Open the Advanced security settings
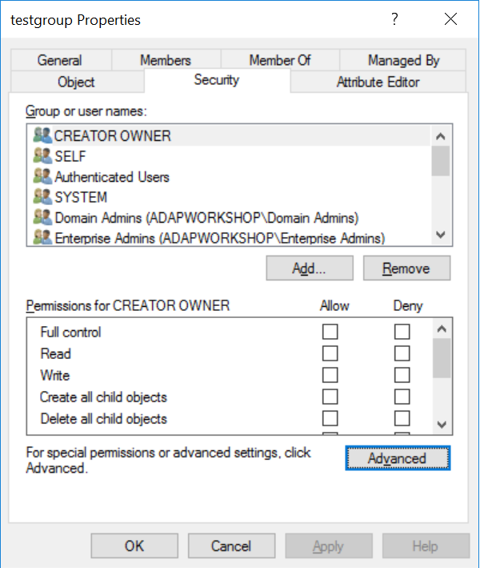The height and width of the screenshot is (568, 480). click(x=398, y=458)
